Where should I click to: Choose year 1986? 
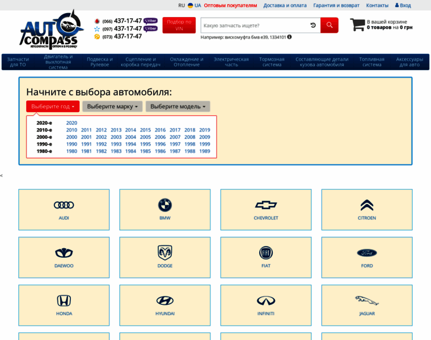pyautogui.click(x=160, y=151)
